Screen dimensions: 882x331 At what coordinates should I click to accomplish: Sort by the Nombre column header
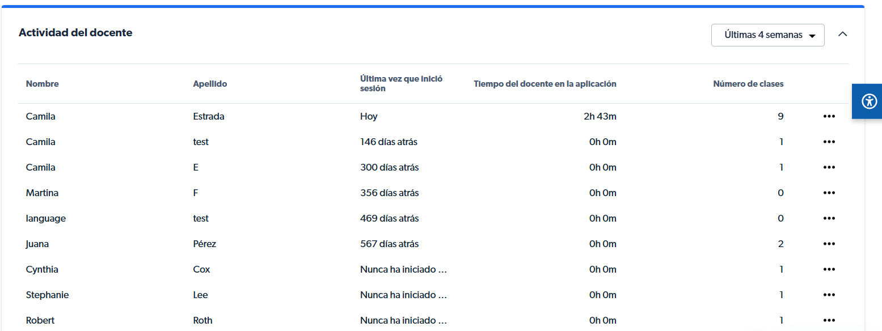(43, 84)
